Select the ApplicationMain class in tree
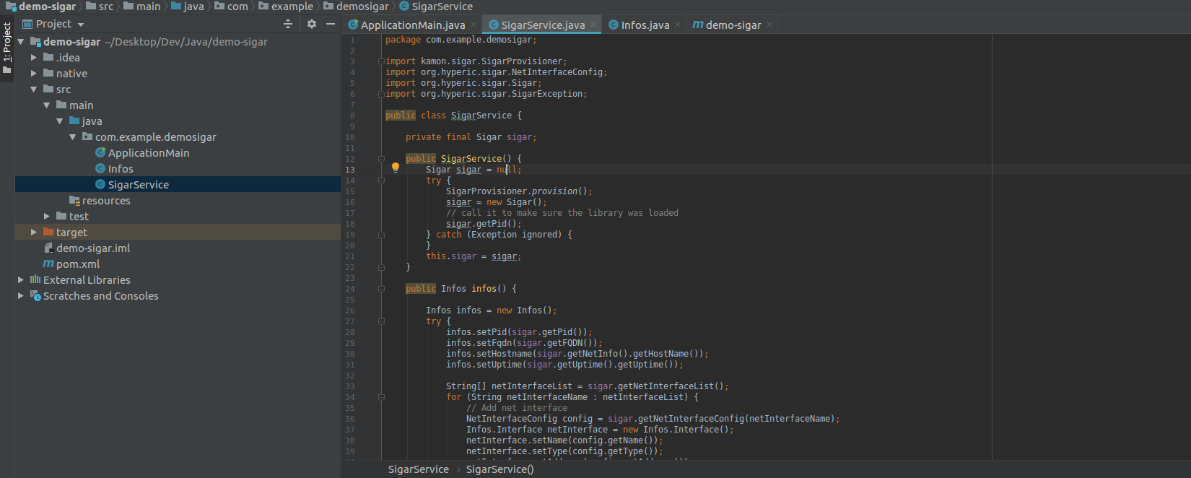 coord(148,153)
